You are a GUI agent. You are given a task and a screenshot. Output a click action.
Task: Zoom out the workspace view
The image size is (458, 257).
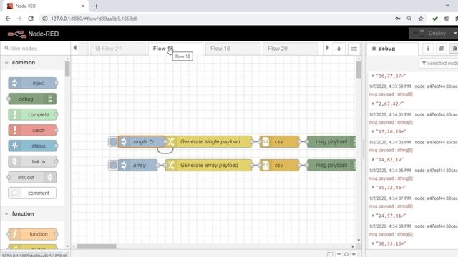338,254
